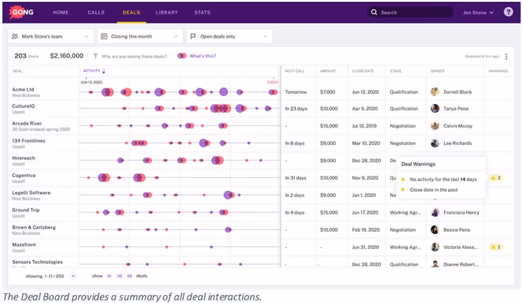Go to the Stats tab
This screenshot has width=522, height=303.
(202, 12)
